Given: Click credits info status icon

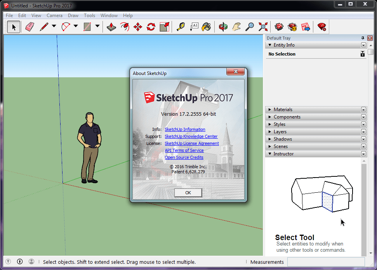Looking at the screenshot, I should tap(20, 261).
